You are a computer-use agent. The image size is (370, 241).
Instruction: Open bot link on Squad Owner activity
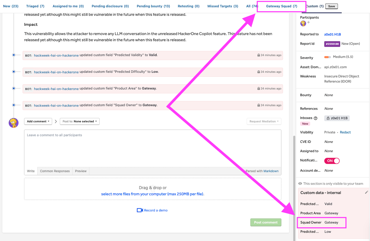[x=56, y=105]
